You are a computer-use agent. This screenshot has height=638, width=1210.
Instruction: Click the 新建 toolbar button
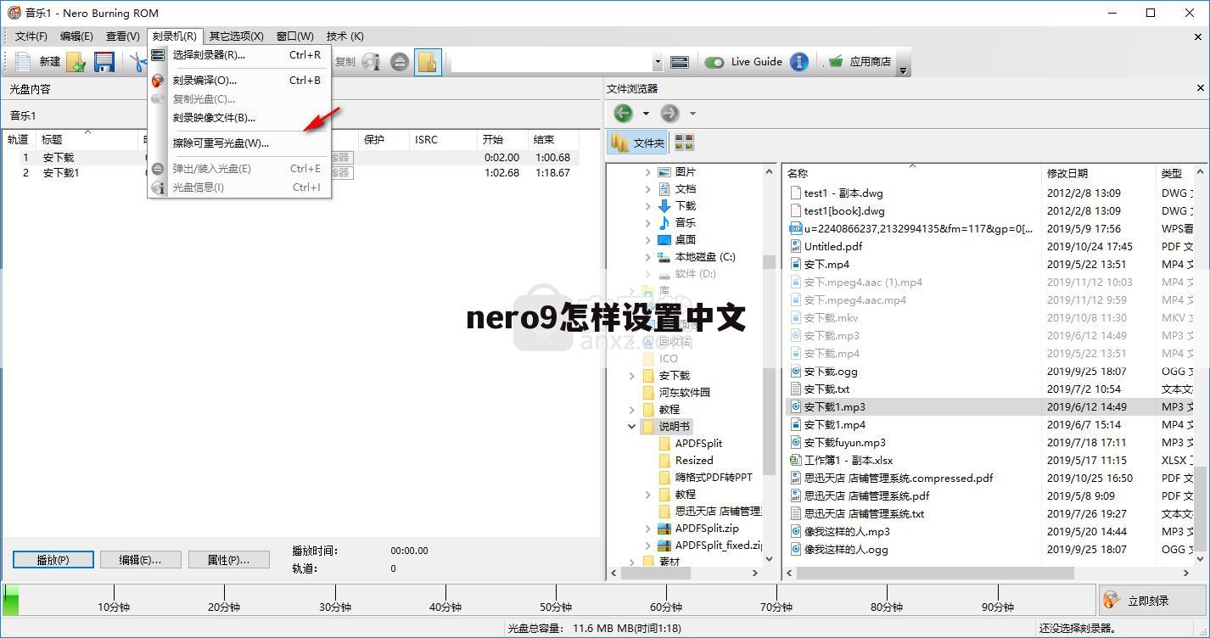(x=38, y=62)
